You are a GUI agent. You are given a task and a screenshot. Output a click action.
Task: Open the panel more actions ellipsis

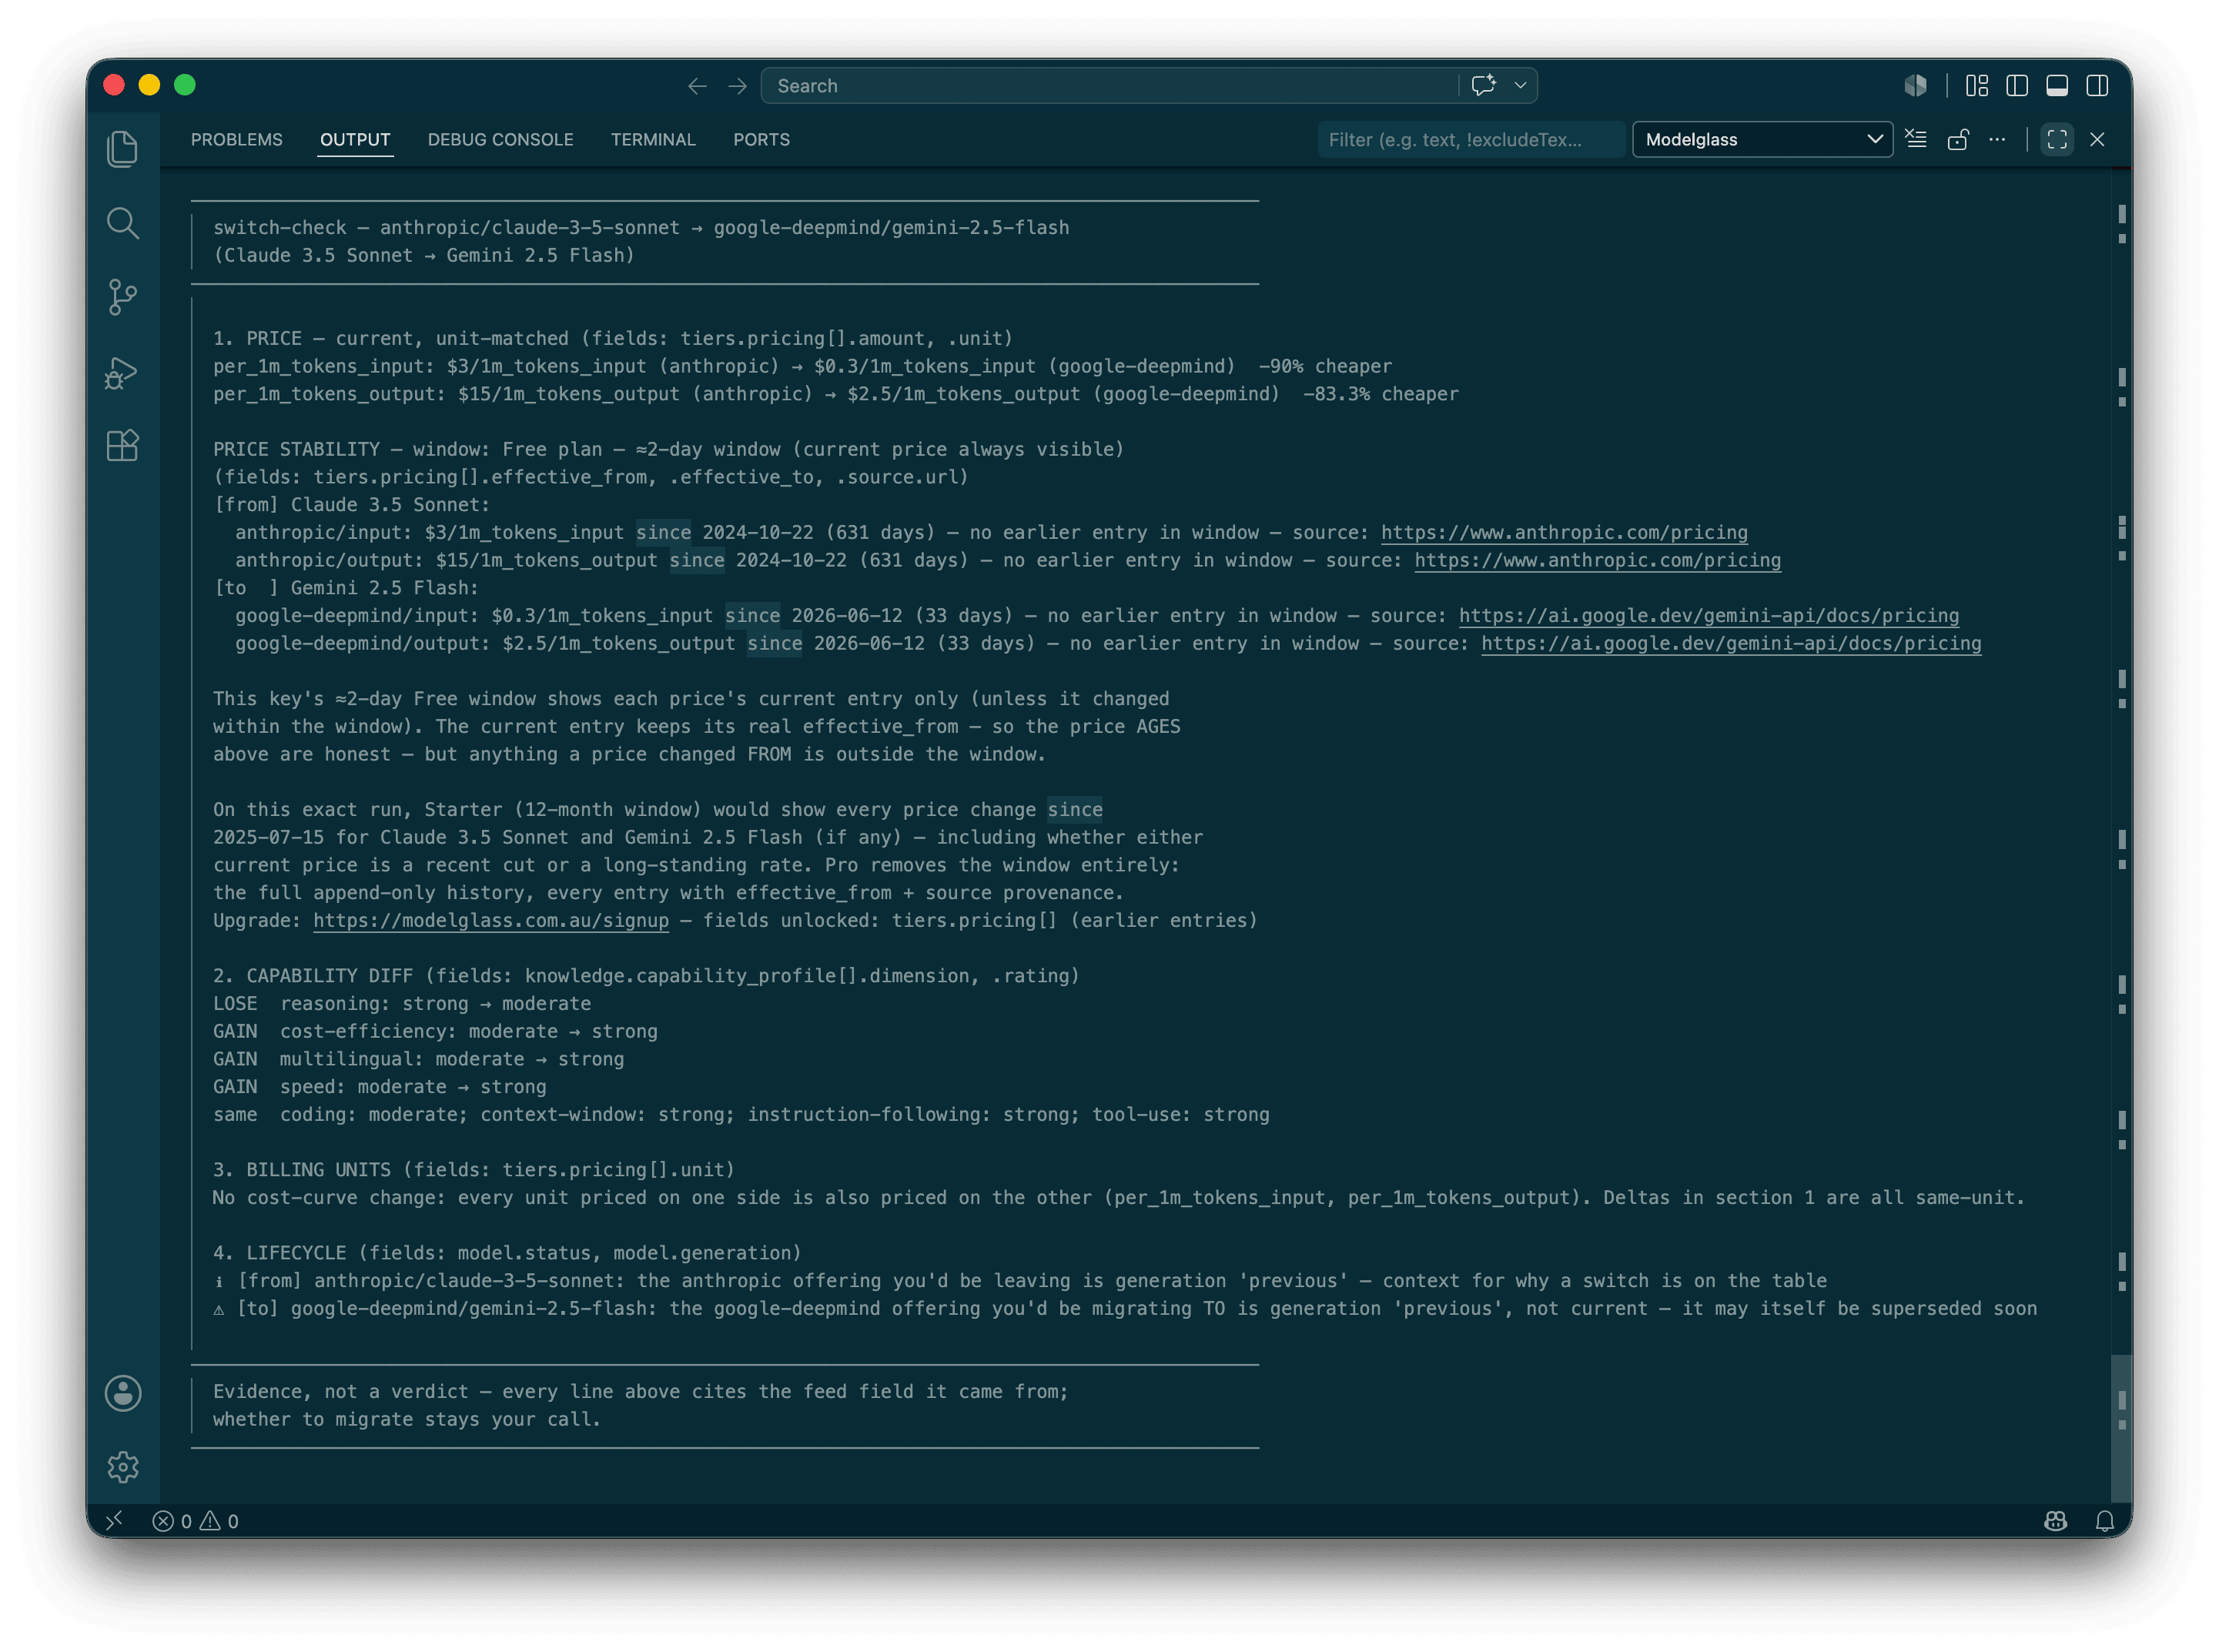(x=1997, y=139)
